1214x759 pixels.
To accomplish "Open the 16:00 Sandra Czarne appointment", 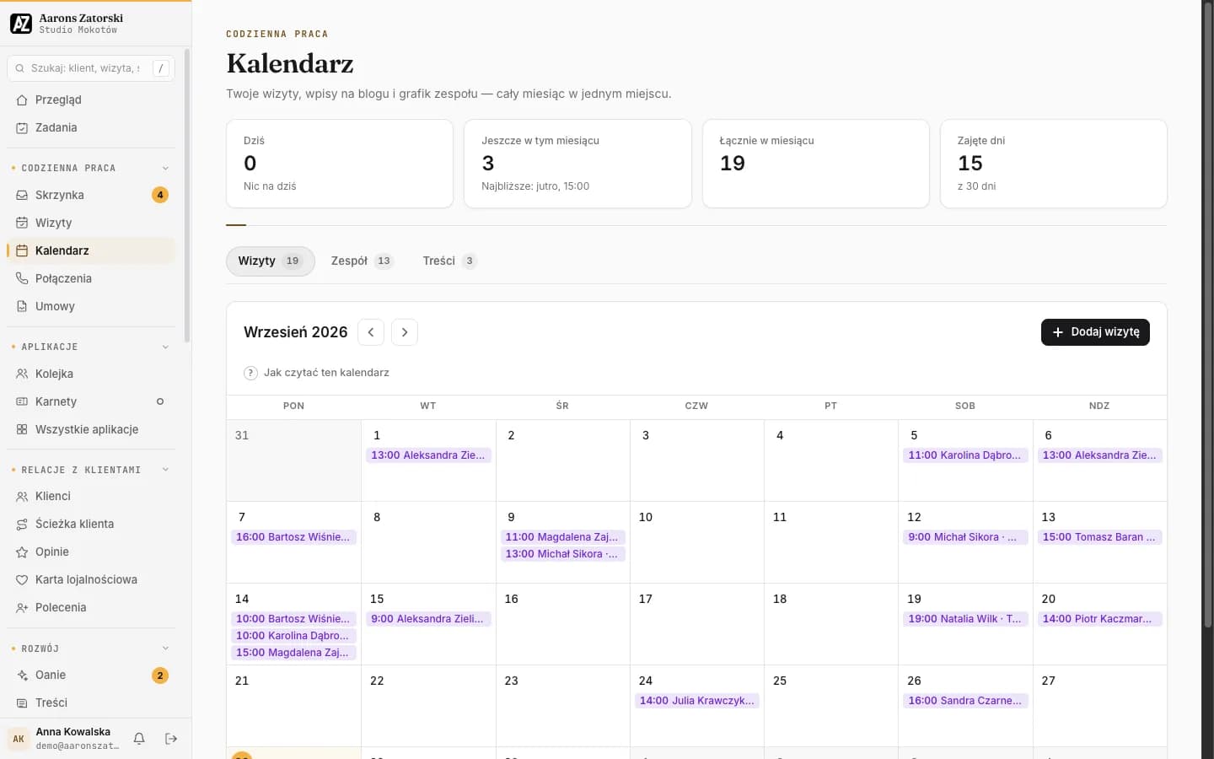I will [964, 701].
